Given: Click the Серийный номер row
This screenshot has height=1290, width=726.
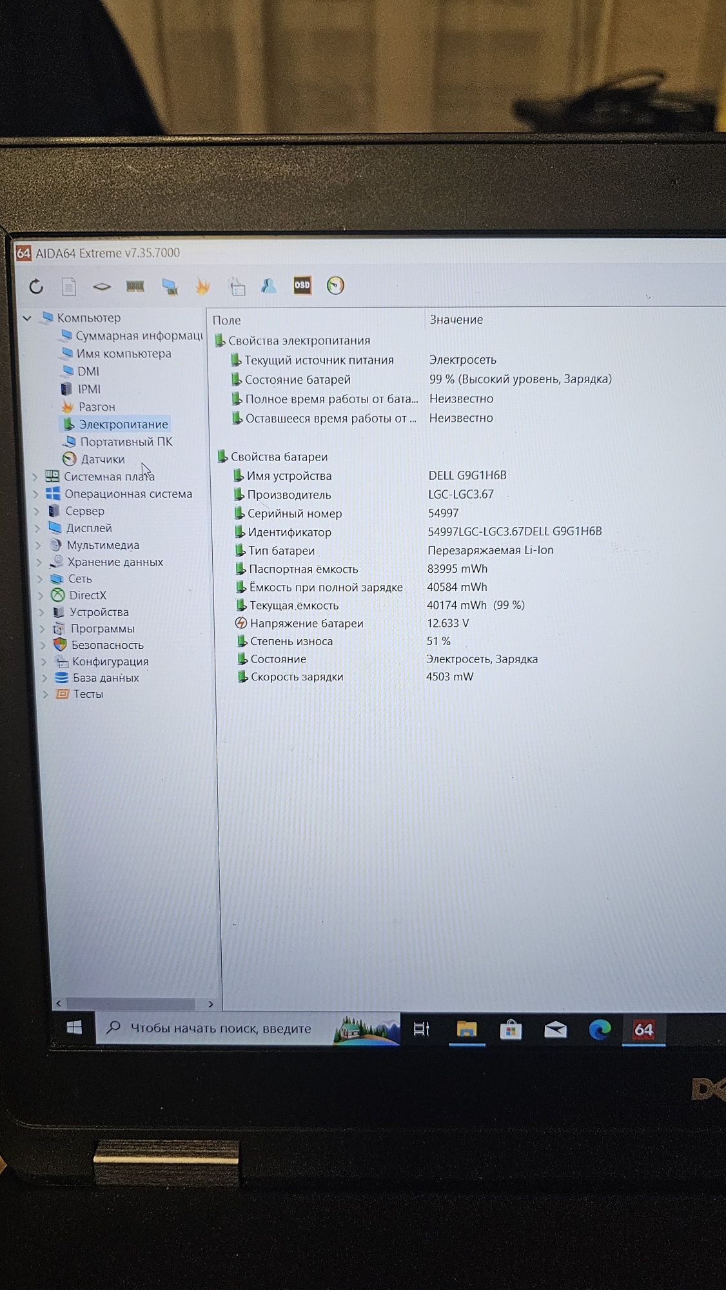Looking at the screenshot, I should click(x=346, y=513).
